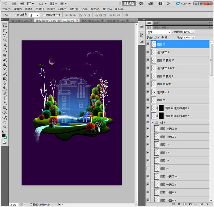
Task: Open the 视图(V) menu
Action: [95, 9]
